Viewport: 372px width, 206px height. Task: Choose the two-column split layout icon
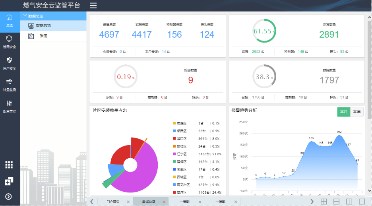tap(349, 202)
